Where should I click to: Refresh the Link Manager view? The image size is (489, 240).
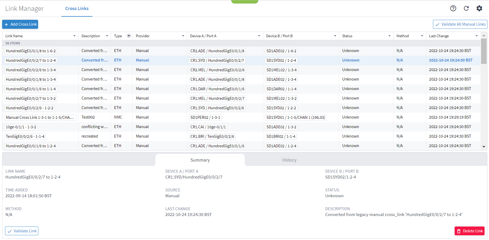pos(466,8)
